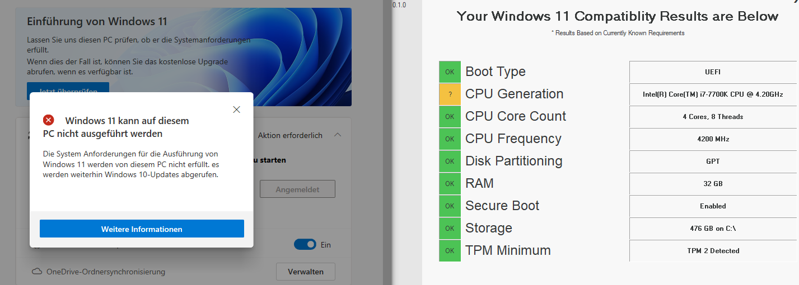Viewport: 799px width, 285px height.
Task: Click the green OK indicator for RAM
Action: pyautogui.click(x=450, y=184)
